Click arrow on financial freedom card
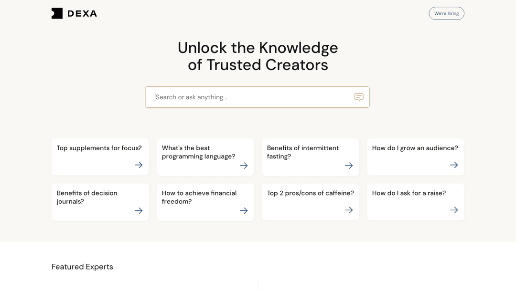 point(244,210)
